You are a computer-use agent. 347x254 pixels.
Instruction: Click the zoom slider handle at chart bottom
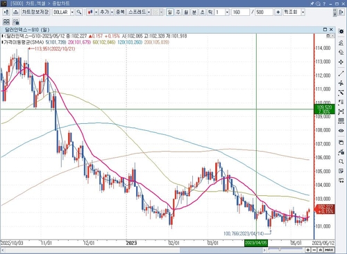pos(280,249)
